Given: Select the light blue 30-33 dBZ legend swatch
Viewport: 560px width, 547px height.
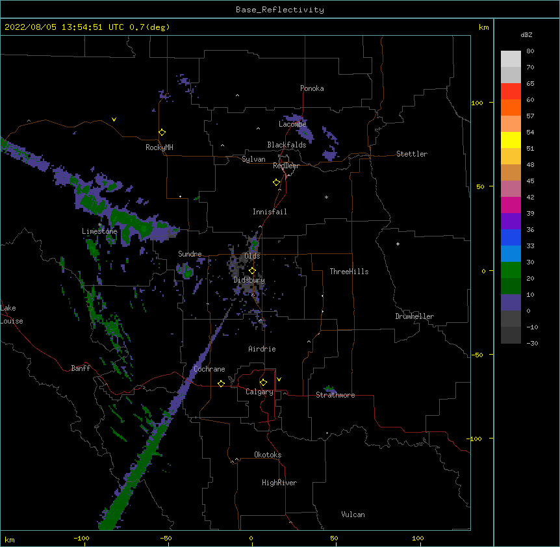Looking at the screenshot, I should pos(511,254).
